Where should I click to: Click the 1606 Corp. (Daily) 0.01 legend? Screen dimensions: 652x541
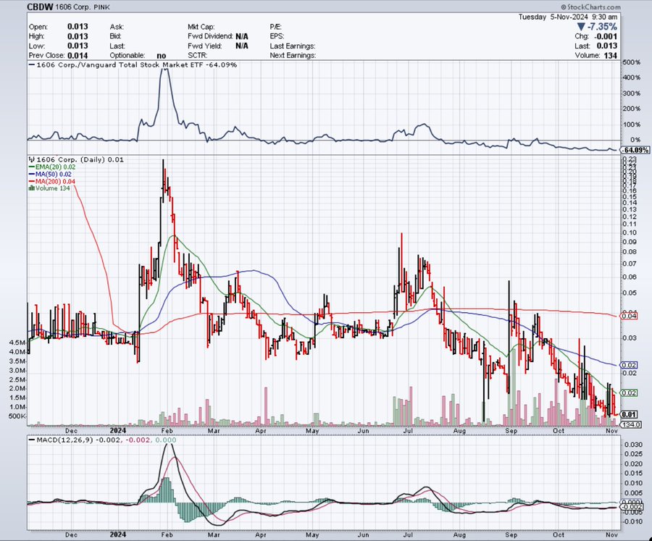pos(80,159)
